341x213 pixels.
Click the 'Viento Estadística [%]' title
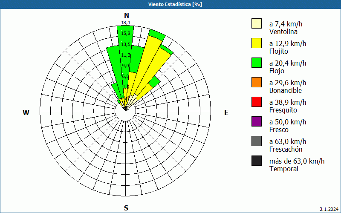(x=175, y=4)
